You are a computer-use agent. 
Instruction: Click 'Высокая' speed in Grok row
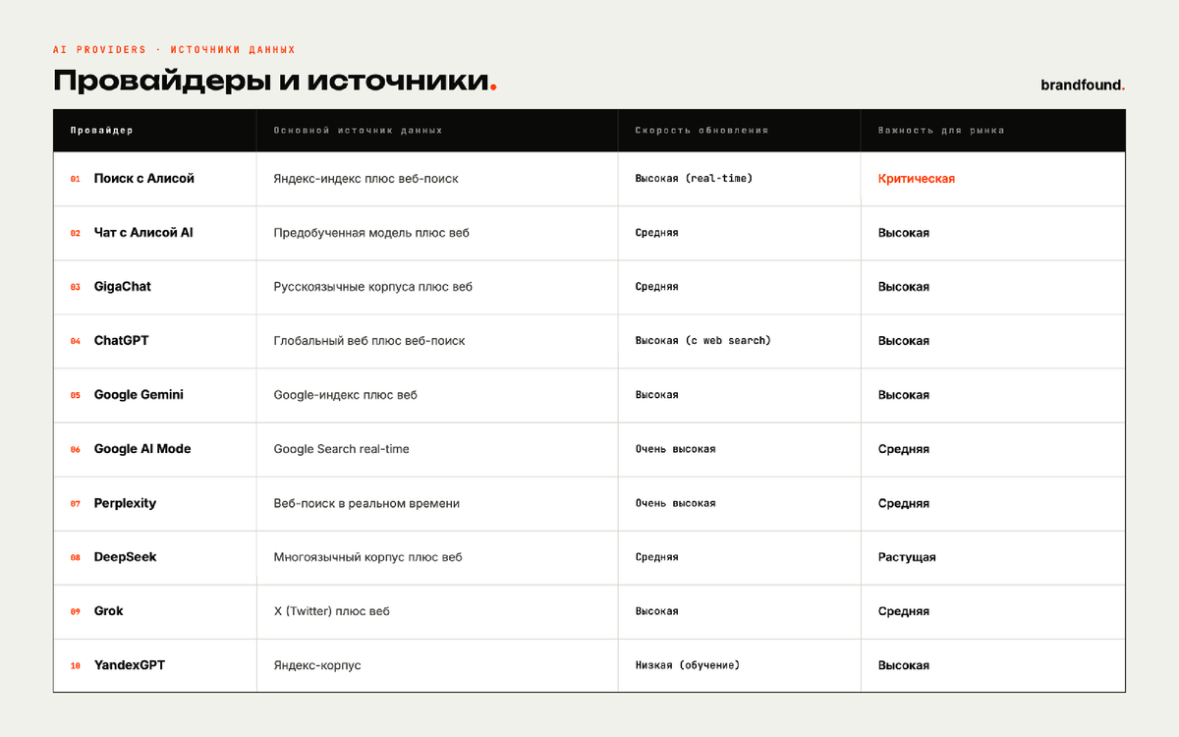[x=656, y=611]
